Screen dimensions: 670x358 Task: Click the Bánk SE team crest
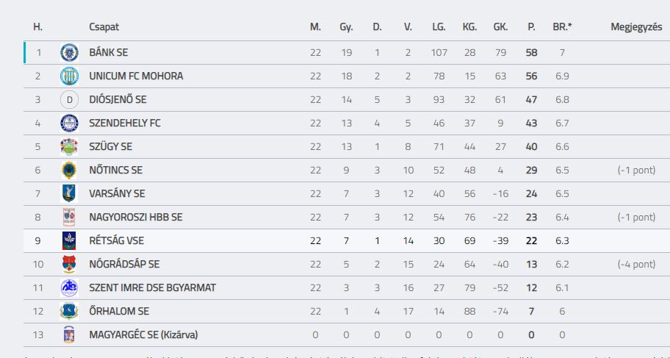click(69, 53)
